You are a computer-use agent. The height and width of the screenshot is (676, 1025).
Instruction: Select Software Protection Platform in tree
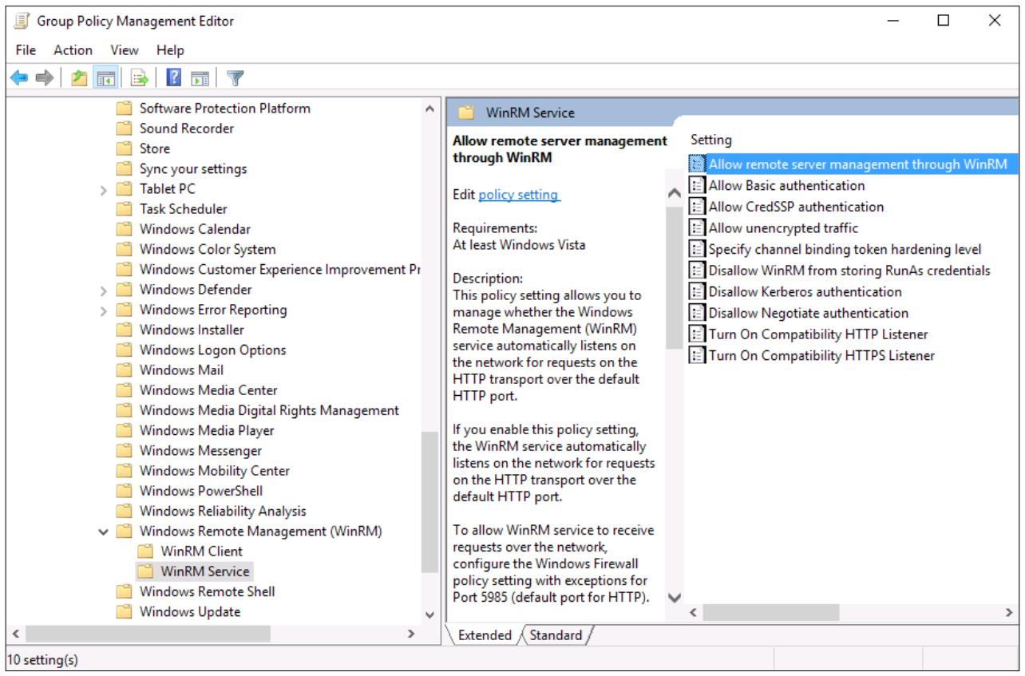coord(225,109)
